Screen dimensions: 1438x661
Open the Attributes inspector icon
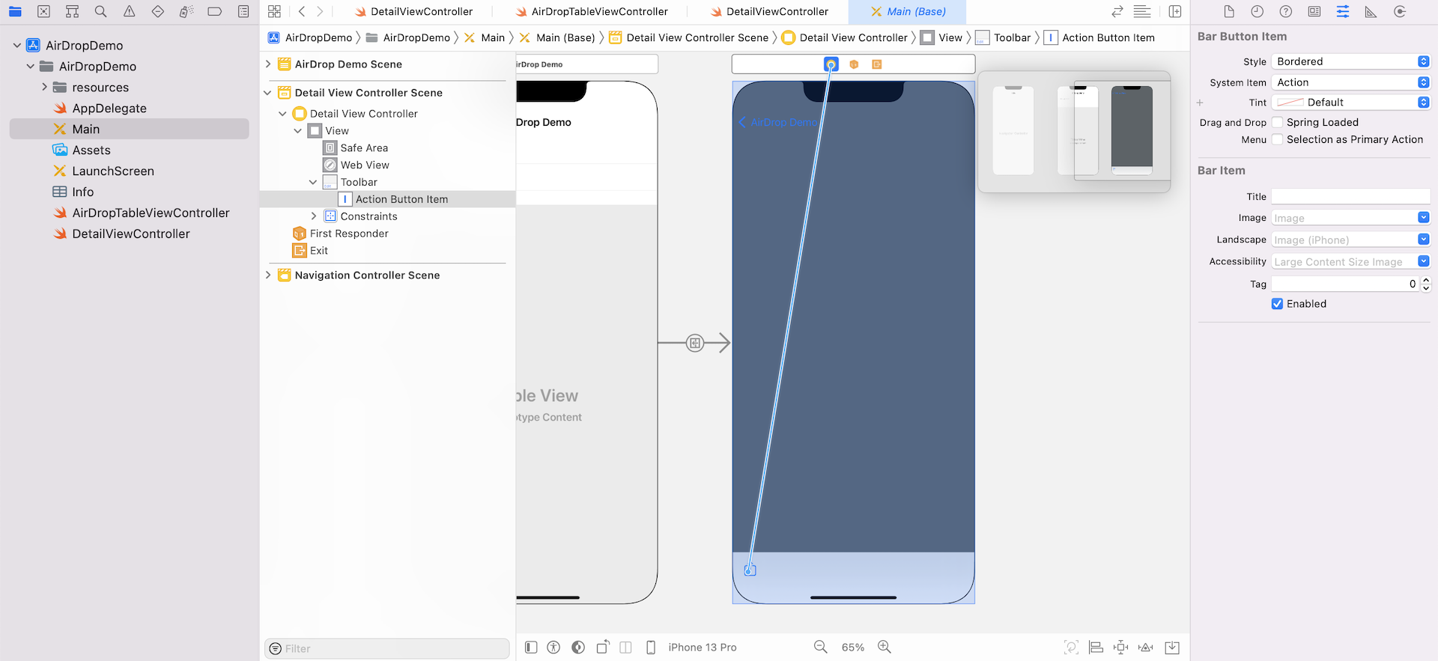[1343, 12]
